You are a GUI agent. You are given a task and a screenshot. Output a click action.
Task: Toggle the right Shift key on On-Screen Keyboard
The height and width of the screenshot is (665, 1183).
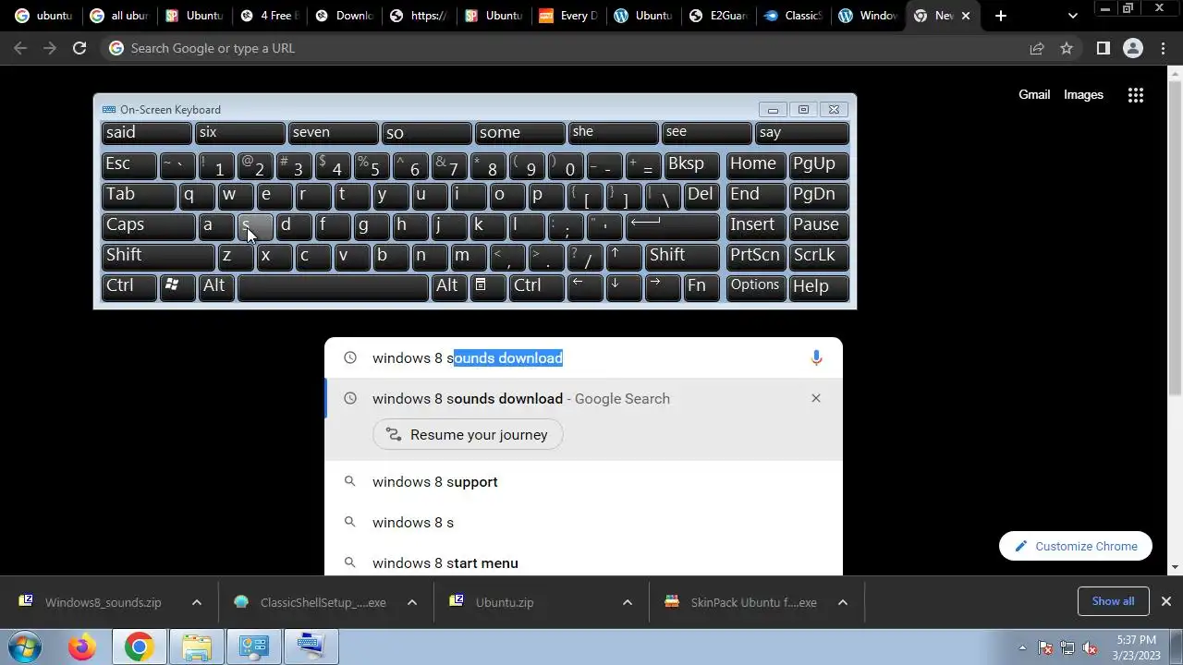click(682, 256)
